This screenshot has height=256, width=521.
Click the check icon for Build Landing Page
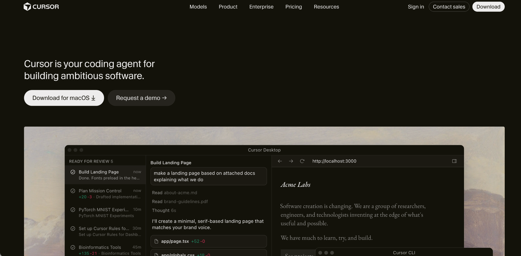click(x=73, y=172)
